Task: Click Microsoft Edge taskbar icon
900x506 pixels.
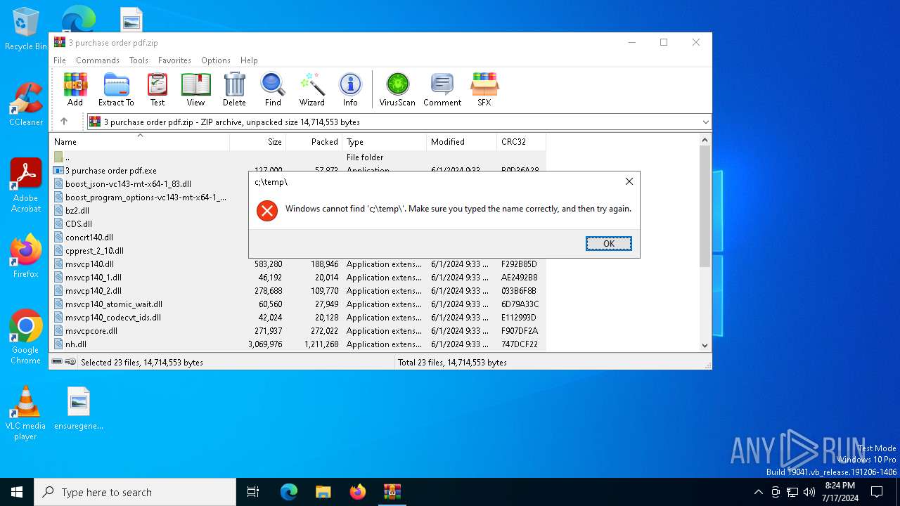Action: [x=289, y=492]
